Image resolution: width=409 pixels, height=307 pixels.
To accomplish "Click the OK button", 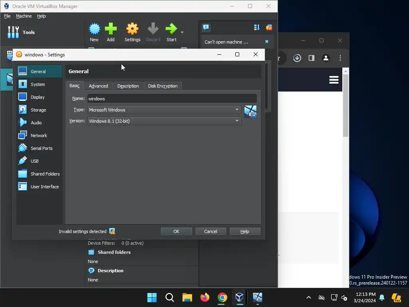I will click(176, 231).
